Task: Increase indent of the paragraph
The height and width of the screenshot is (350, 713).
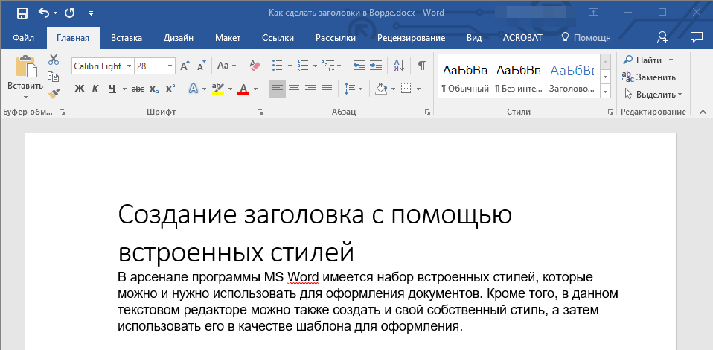Action: click(376, 66)
